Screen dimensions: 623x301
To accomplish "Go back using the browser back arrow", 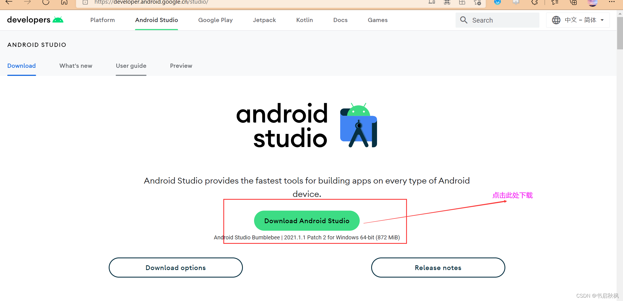I will 9,2.
